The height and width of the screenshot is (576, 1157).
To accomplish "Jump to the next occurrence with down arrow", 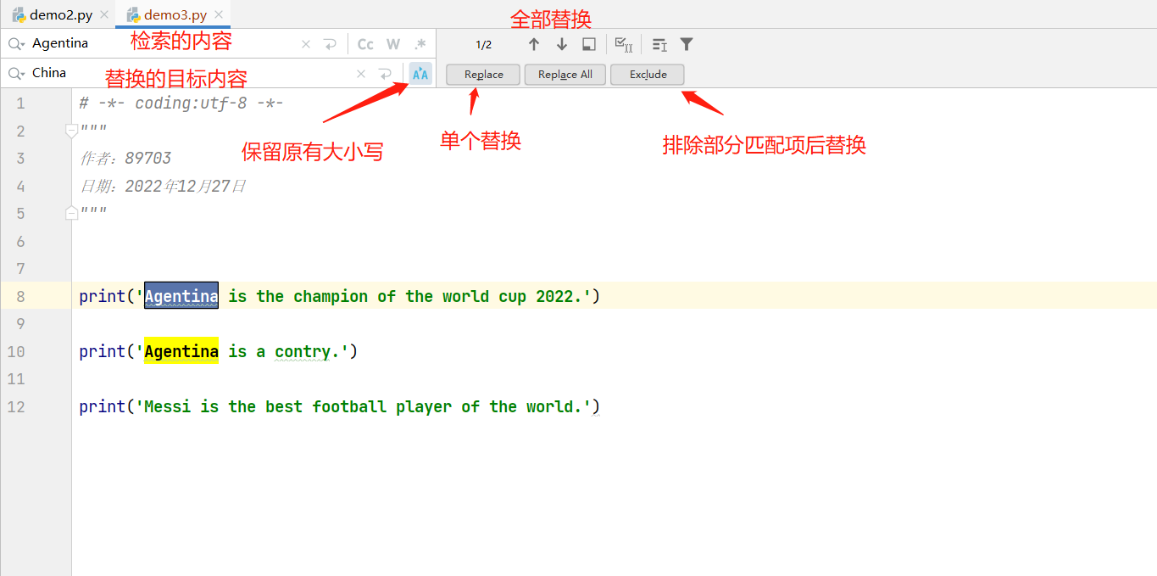I will (561, 44).
